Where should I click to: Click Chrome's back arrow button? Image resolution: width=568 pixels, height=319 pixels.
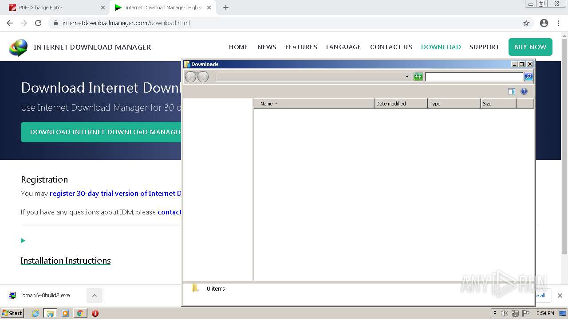point(10,23)
